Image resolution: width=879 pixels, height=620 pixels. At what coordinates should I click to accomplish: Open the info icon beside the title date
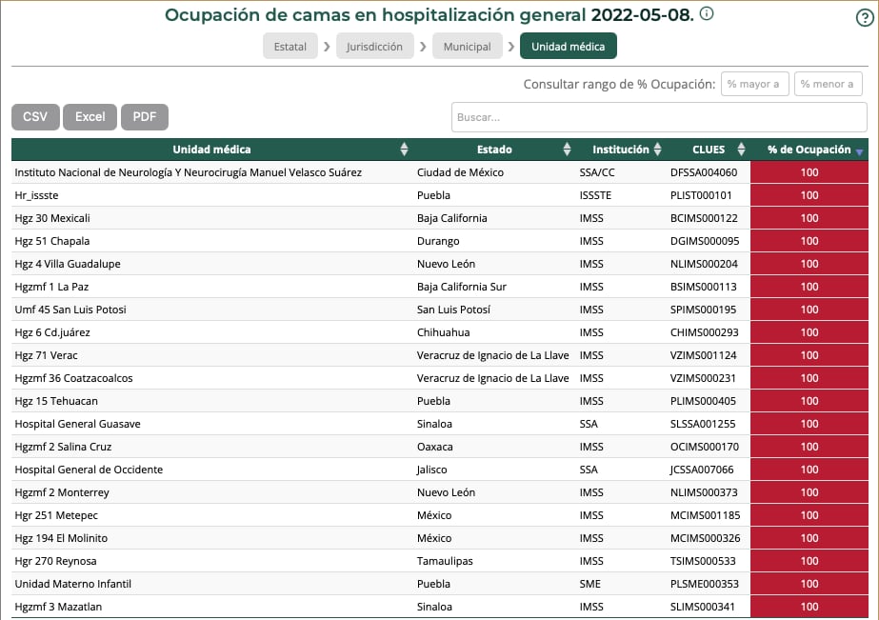click(707, 14)
